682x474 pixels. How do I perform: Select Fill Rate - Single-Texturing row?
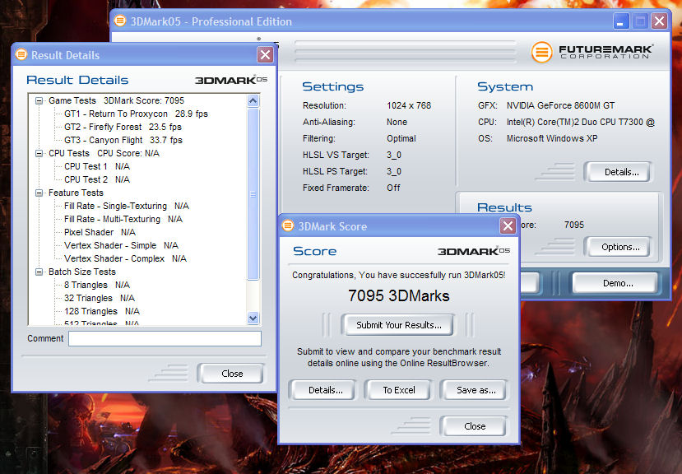[126, 206]
